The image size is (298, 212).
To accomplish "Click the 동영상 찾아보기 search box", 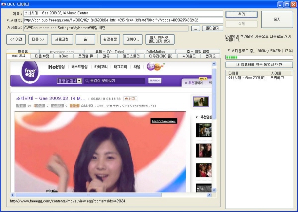I will point(114,81).
